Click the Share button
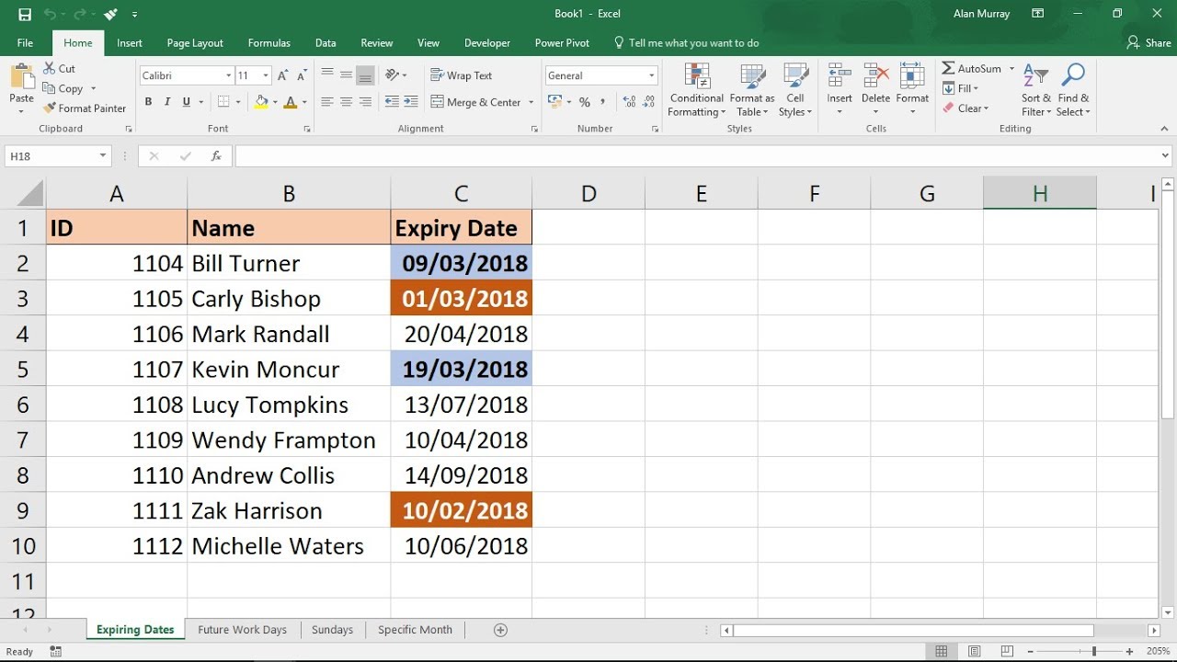This screenshot has height=662, width=1177. coord(1149,43)
